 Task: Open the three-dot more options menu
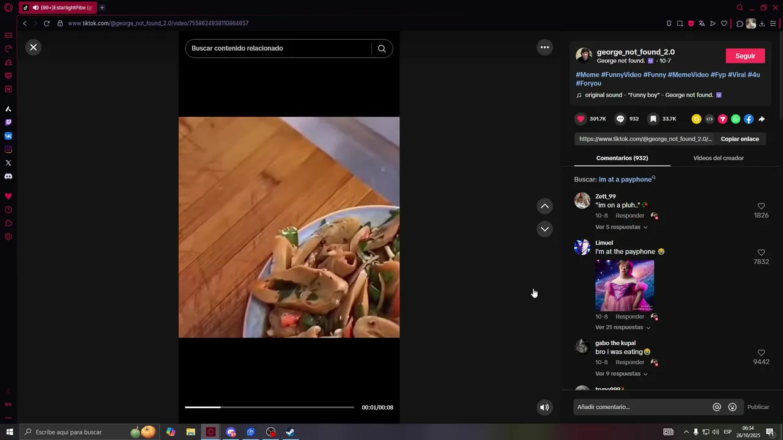coord(544,47)
